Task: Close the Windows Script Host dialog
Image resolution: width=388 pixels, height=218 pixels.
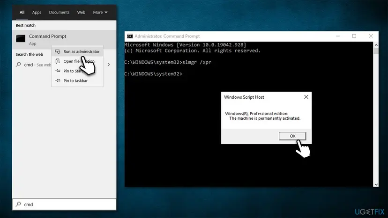Action: click(x=306, y=97)
